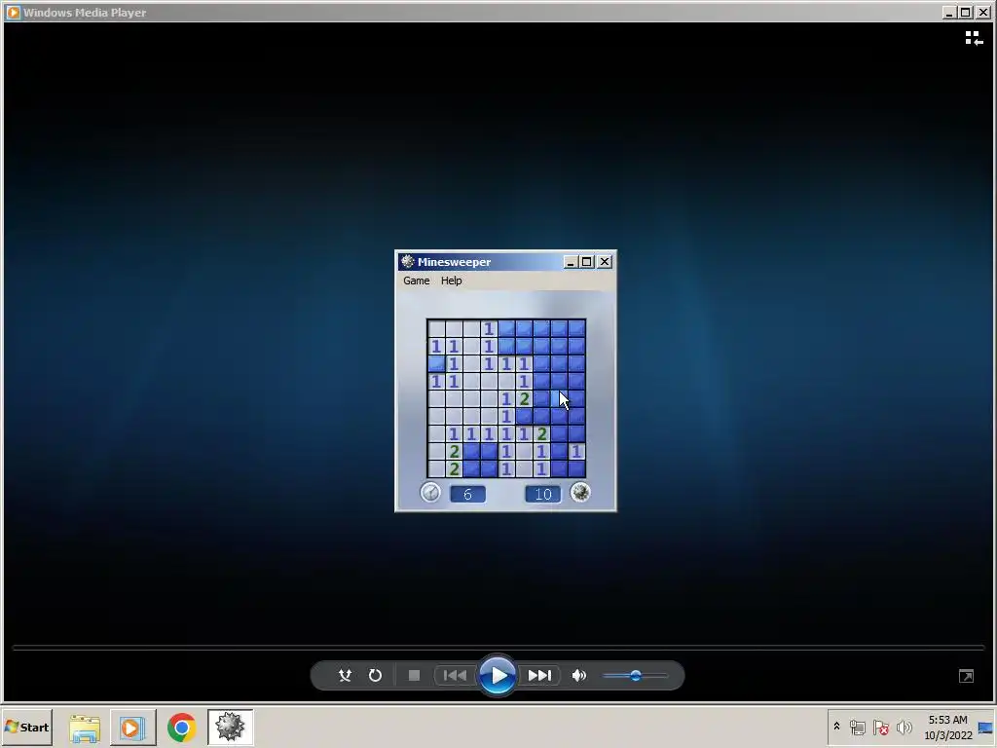The image size is (997, 748).
Task: Open the Start menu
Action: click(26, 727)
